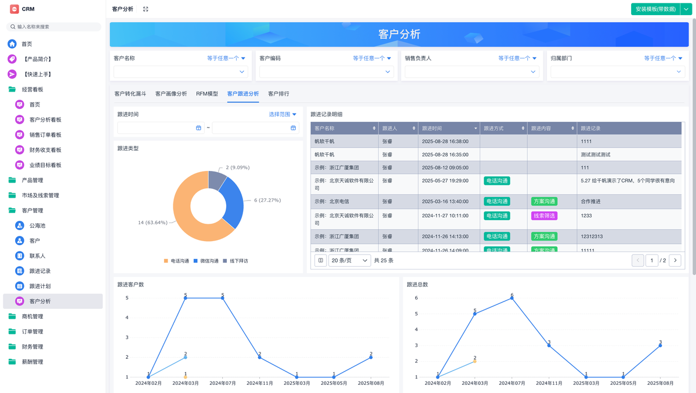This screenshot has height=393, width=696.
Task: Open arrow next to 安装模板(带数据)
Action: pyautogui.click(x=686, y=9)
